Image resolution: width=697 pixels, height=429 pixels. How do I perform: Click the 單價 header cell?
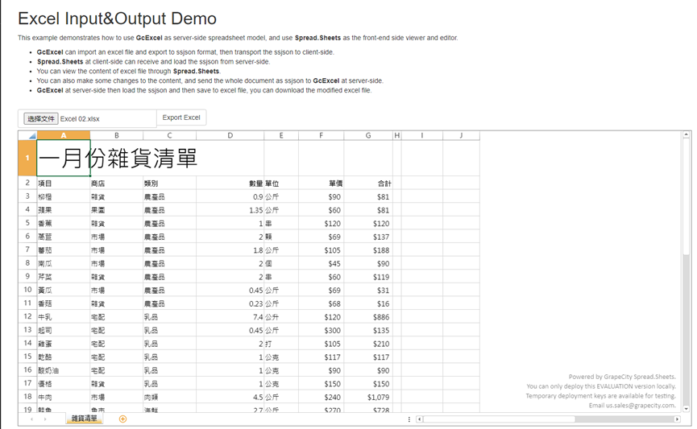(x=321, y=183)
